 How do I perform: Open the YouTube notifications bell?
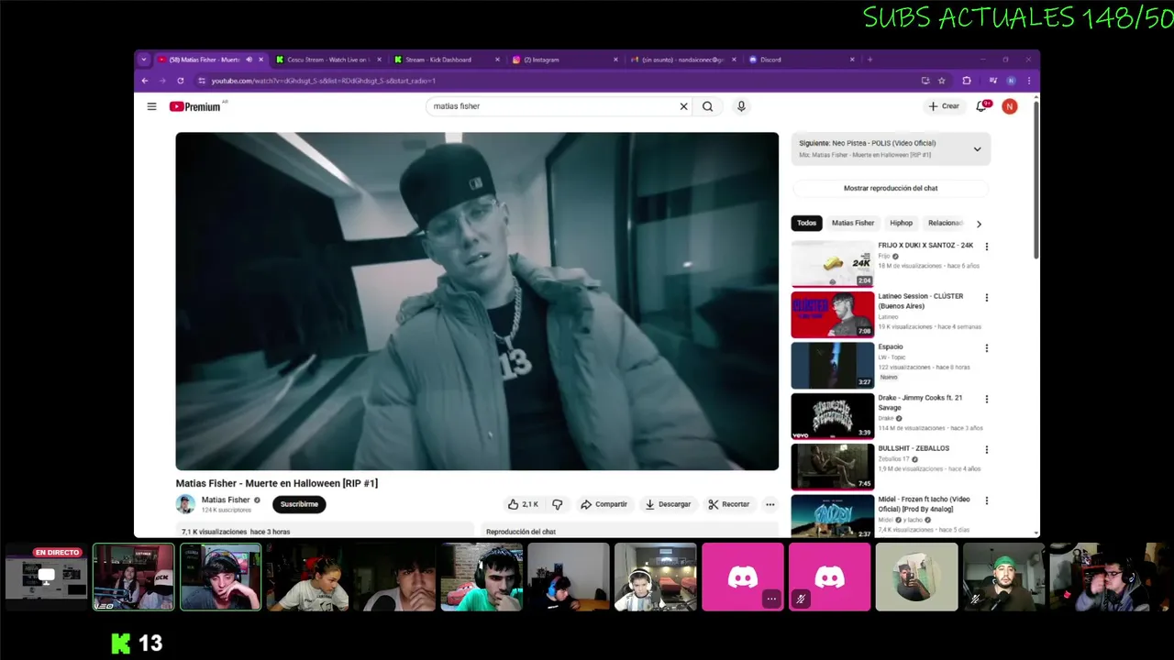click(982, 106)
